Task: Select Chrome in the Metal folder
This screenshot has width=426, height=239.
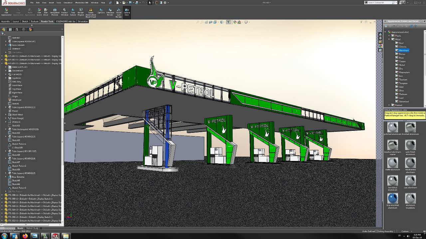Action: [403, 46]
